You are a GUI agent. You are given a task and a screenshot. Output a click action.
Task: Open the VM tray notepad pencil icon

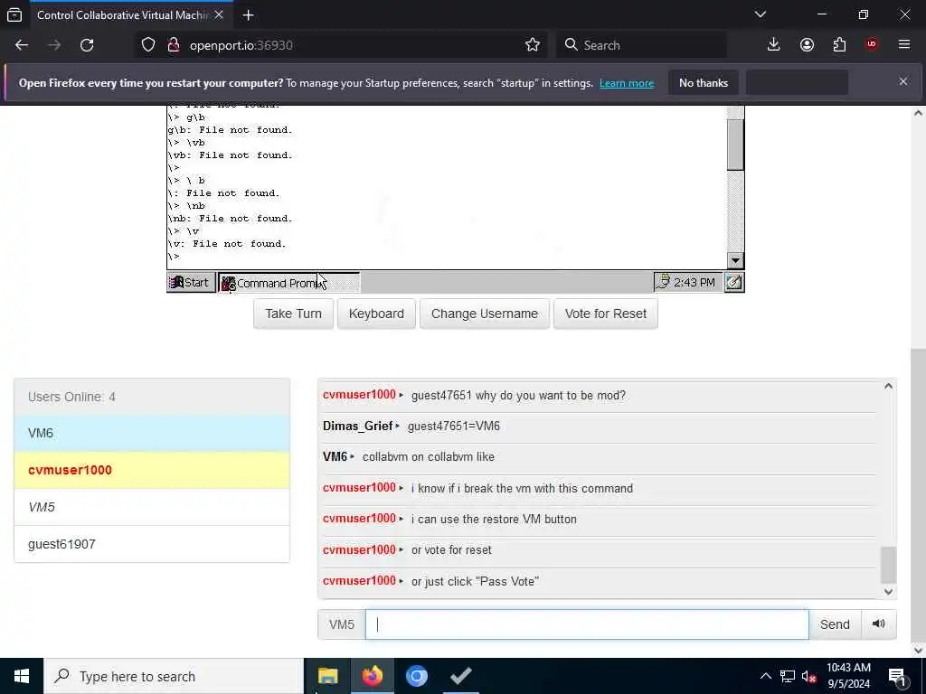[733, 283]
